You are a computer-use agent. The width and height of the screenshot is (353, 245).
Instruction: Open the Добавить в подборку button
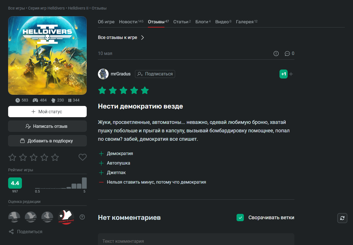coord(47,141)
